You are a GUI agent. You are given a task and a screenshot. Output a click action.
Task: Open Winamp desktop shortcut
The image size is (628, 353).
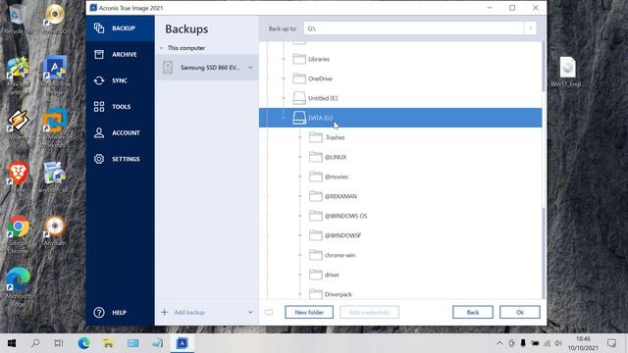18,125
